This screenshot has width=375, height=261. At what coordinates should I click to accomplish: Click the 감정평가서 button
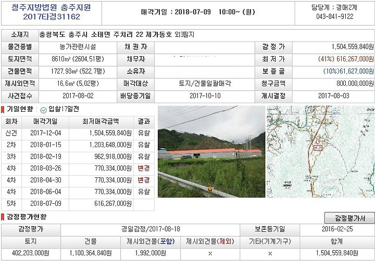coord(349,218)
